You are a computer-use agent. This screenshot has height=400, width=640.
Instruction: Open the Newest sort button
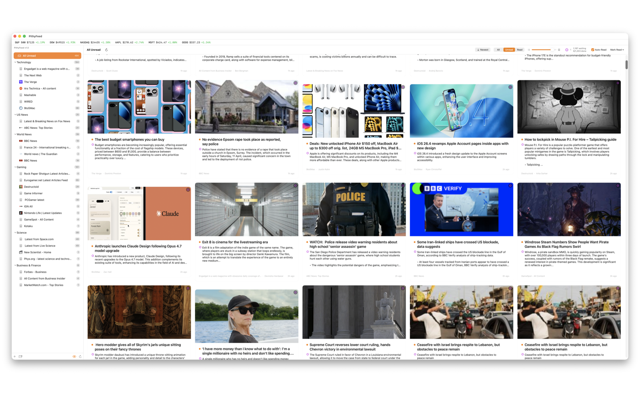coord(482,50)
